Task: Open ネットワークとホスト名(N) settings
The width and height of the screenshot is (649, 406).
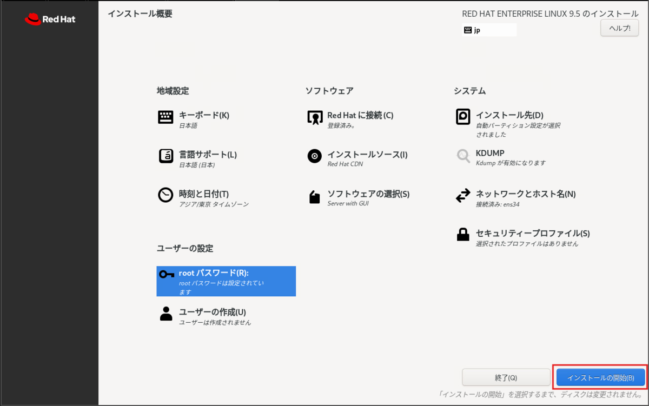Action: point(526,194)
